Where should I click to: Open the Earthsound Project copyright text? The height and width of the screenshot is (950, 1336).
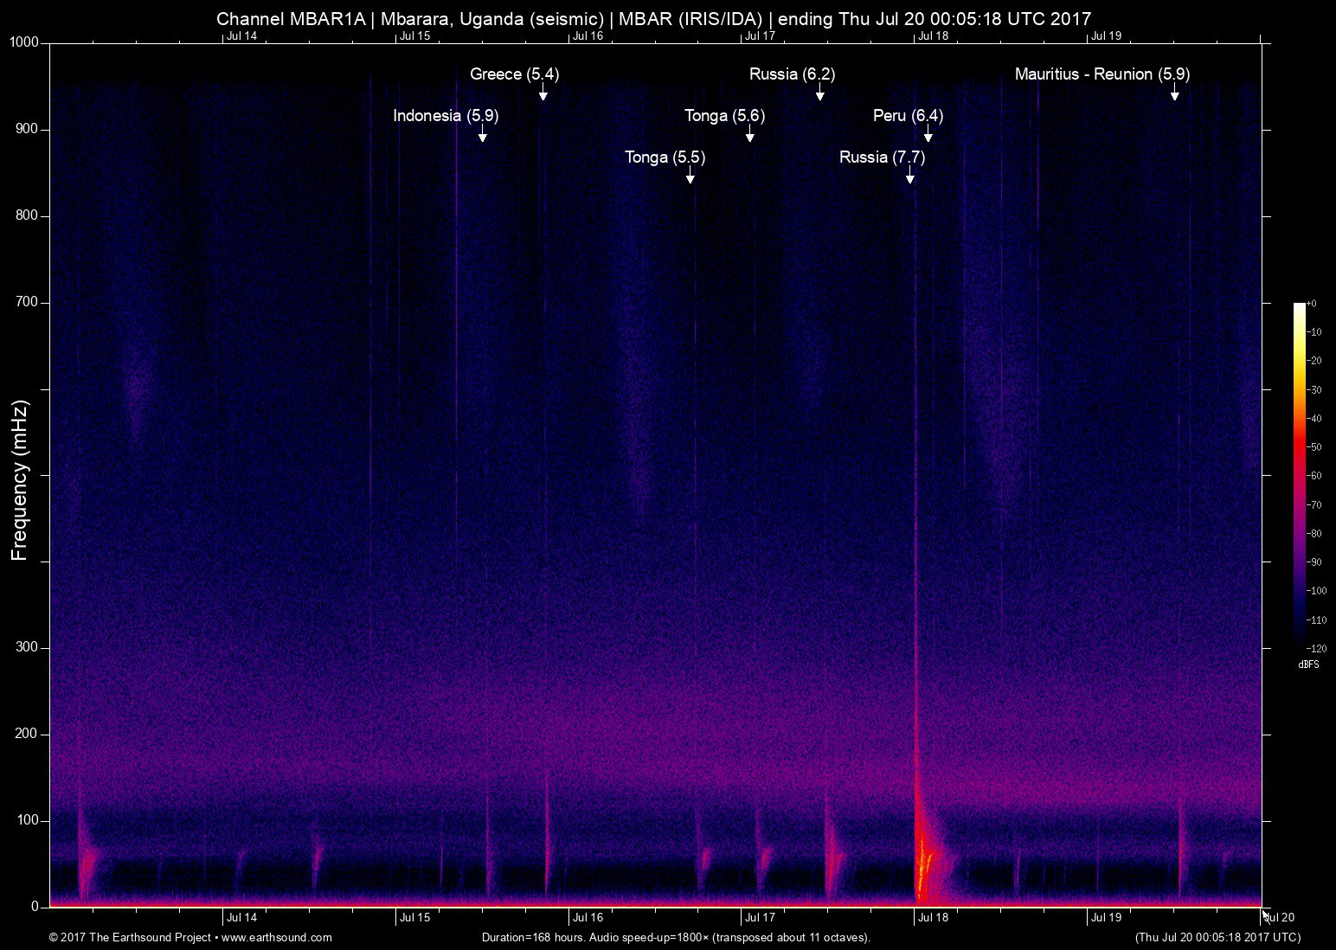(x=190, y=937)
